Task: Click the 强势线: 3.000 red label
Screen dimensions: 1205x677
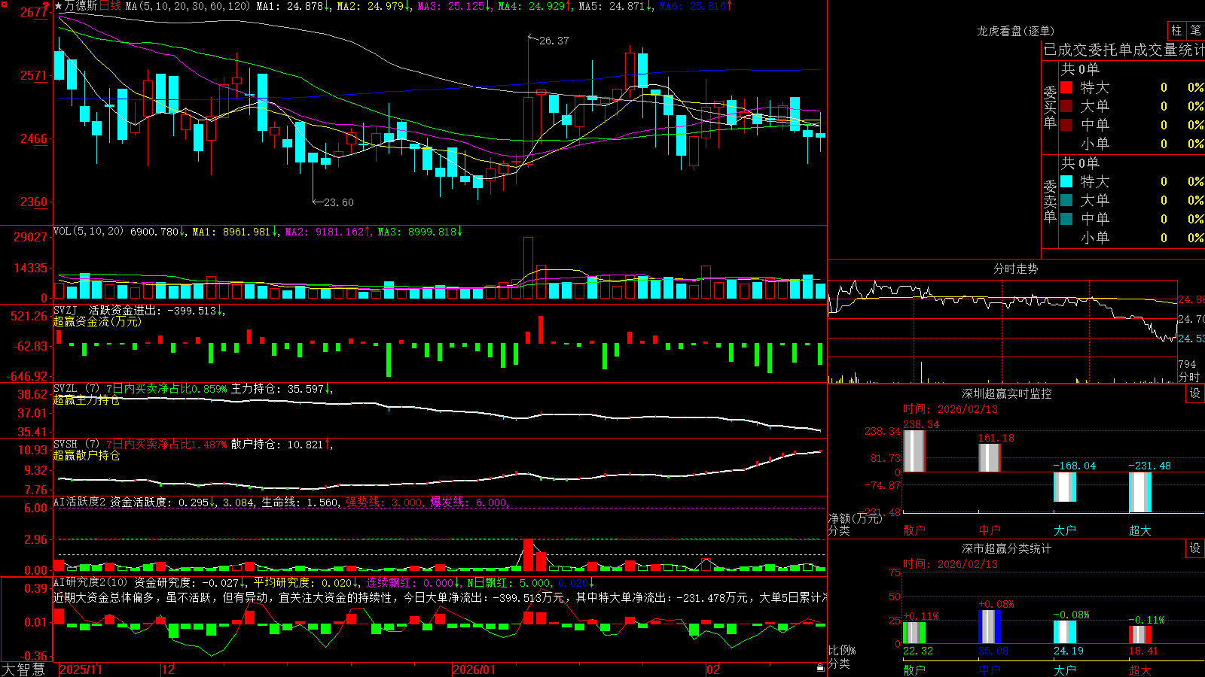Action: (x=385, y=502)
